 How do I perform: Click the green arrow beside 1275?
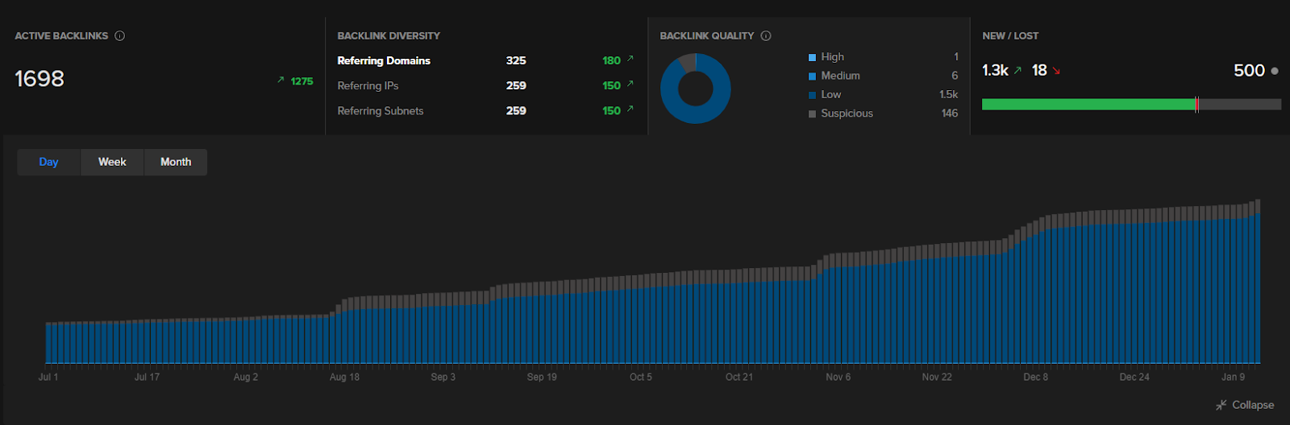(x=281, y=80)
